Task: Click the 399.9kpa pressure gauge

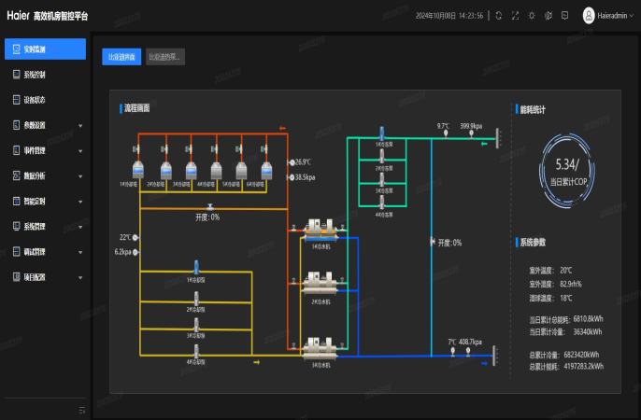Action: tap(471, 133)
